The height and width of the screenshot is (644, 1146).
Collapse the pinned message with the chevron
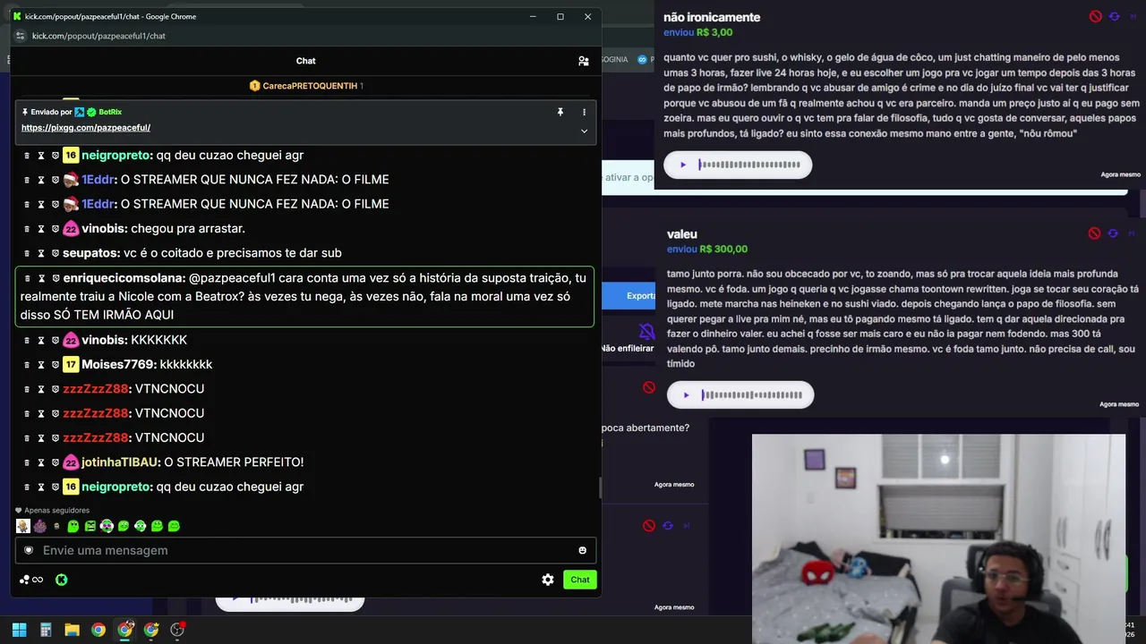coord(584,131)
